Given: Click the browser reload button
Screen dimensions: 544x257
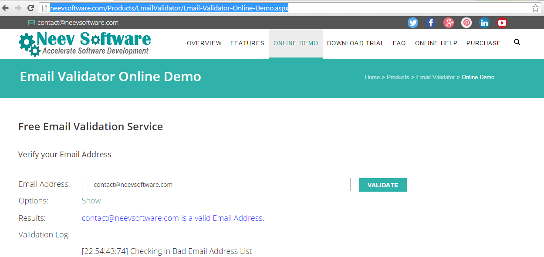Looking at the screenshot, I should (x=30, y=8).
